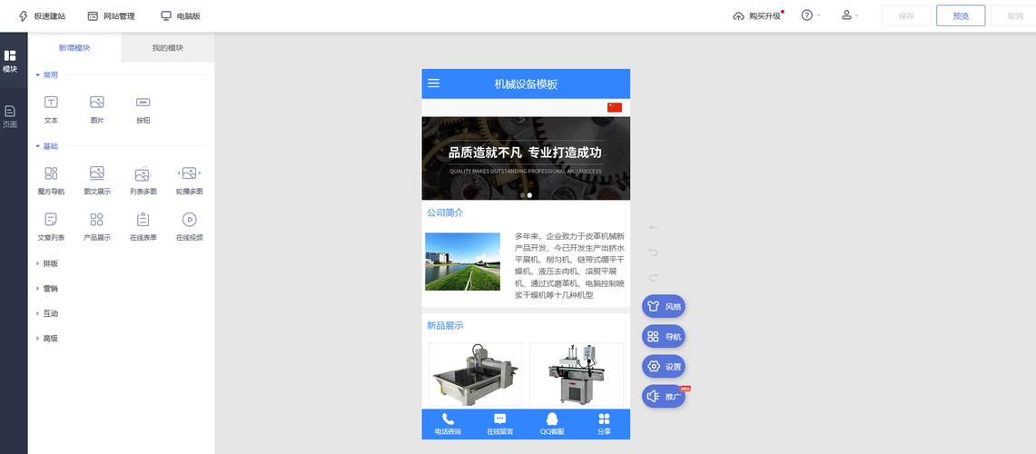Select the 模块 sidebar icon

(x=10, y=61)
